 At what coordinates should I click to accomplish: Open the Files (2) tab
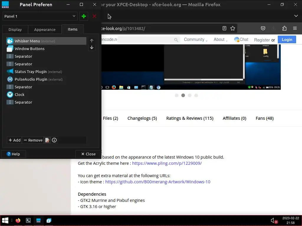111,118
